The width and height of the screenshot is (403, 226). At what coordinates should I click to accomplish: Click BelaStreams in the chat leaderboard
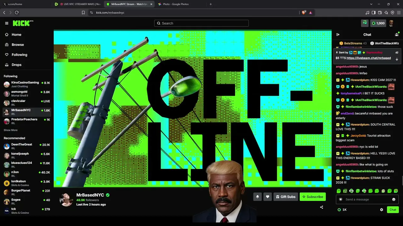click(353, 43)
